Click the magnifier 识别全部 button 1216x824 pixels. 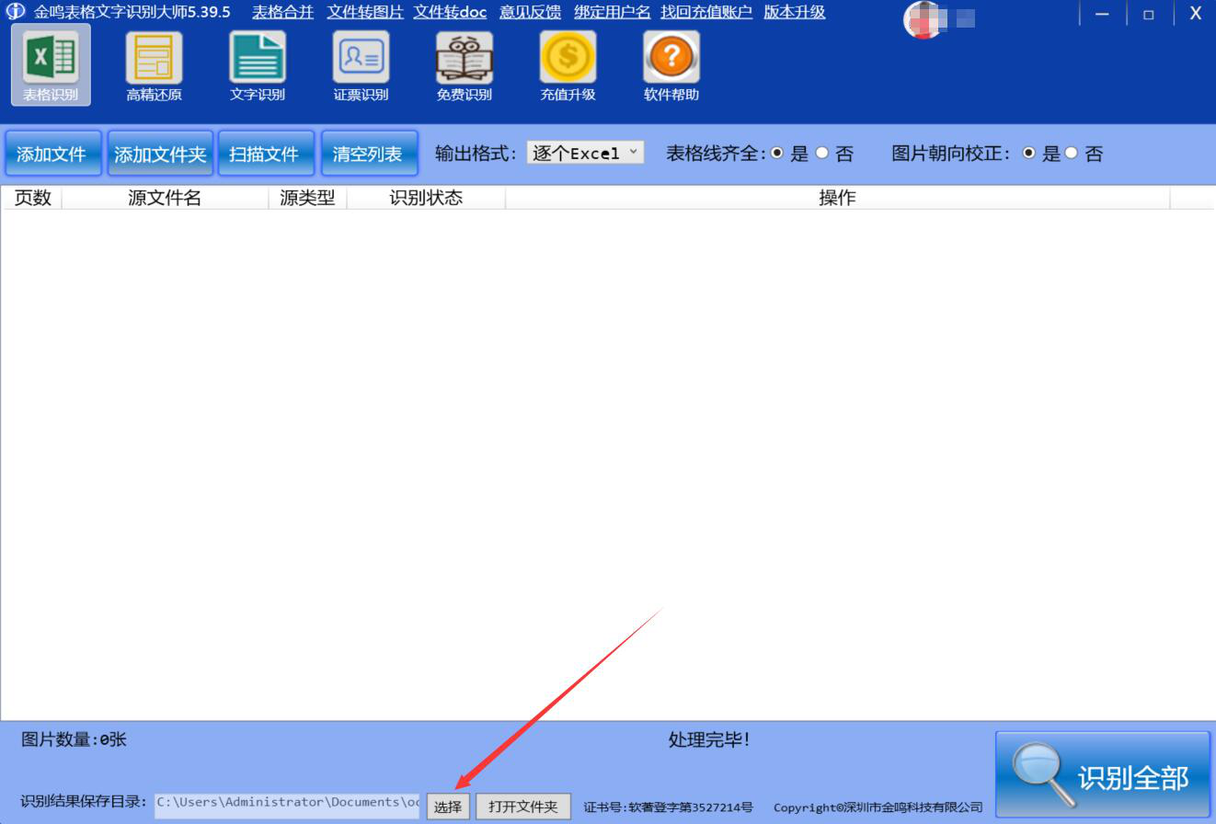tap(1103, 775)
